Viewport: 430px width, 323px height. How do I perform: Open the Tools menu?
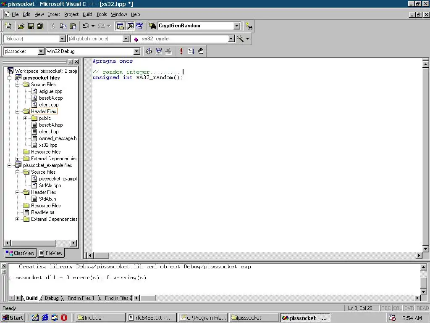point(102,14)
